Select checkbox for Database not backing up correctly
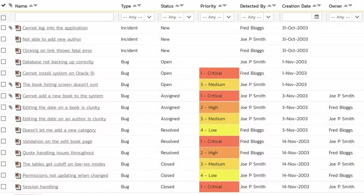Viewport: 364px width, 195px height. (x=3, y=62)
